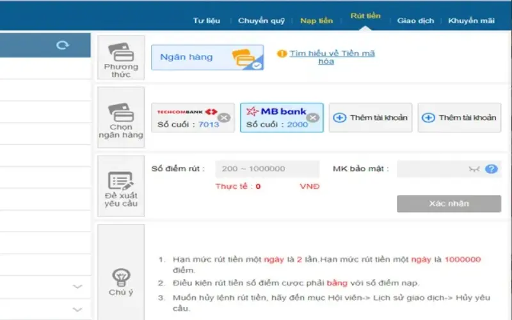
Task: Select the Rút tiền tab
Action: [365, 15]
